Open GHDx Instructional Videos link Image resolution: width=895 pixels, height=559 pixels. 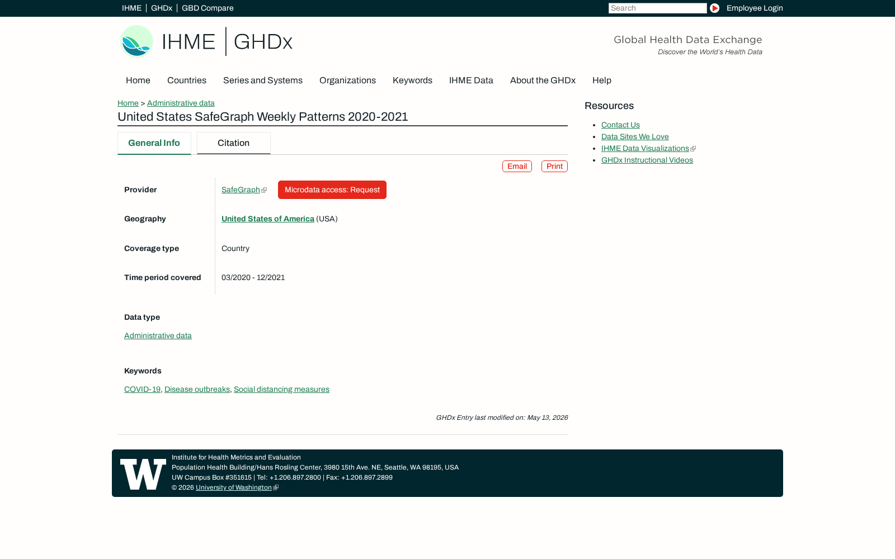pos(647,160)
